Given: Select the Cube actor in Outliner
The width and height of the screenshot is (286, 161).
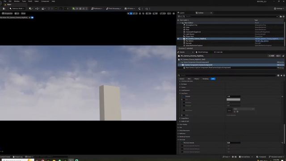Looking at the screenshot, I should (188, 27).
